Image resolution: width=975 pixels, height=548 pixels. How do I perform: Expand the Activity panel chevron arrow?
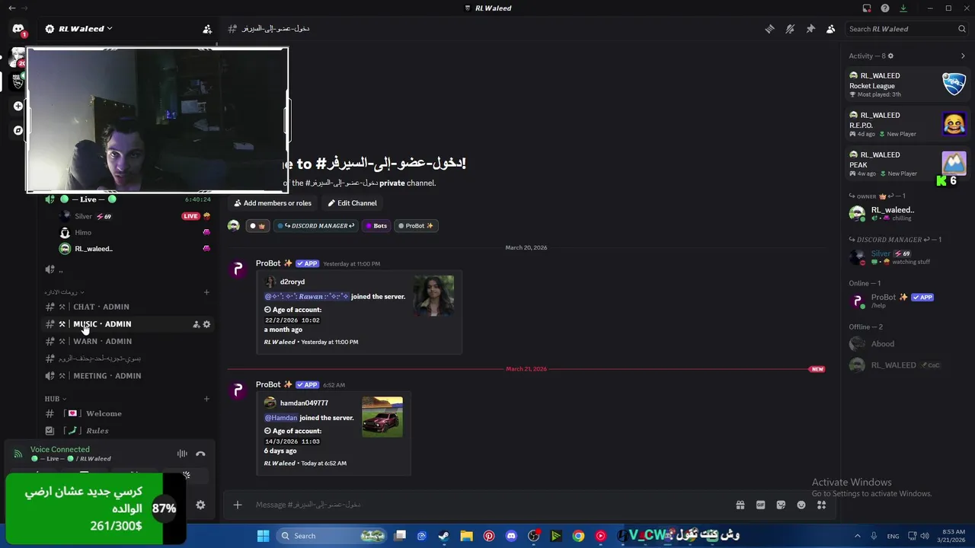point(963,56)
